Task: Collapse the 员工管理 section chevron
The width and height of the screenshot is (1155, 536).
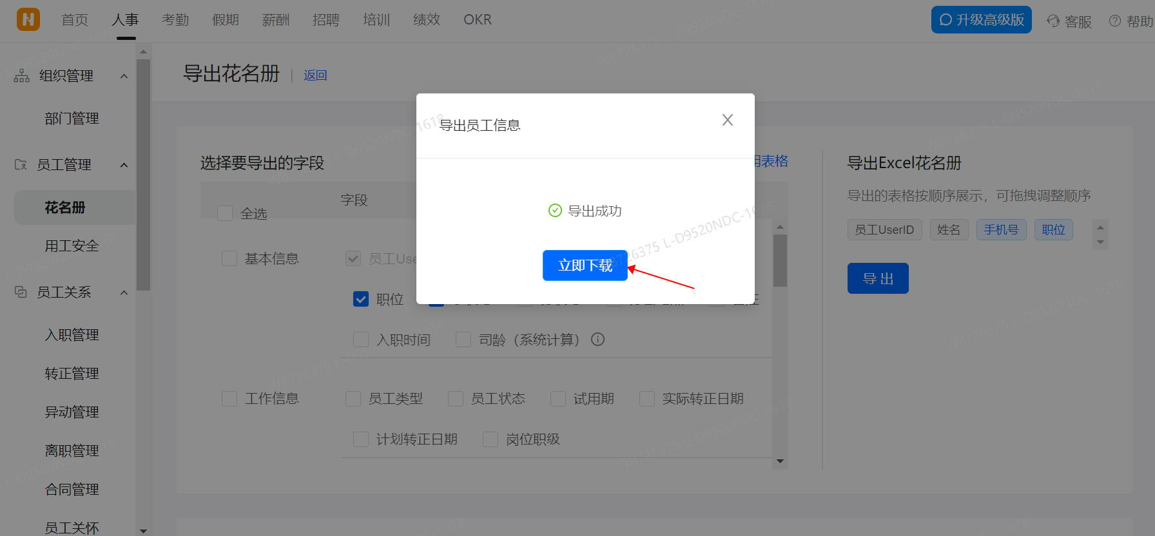Action: coord(124,165)
